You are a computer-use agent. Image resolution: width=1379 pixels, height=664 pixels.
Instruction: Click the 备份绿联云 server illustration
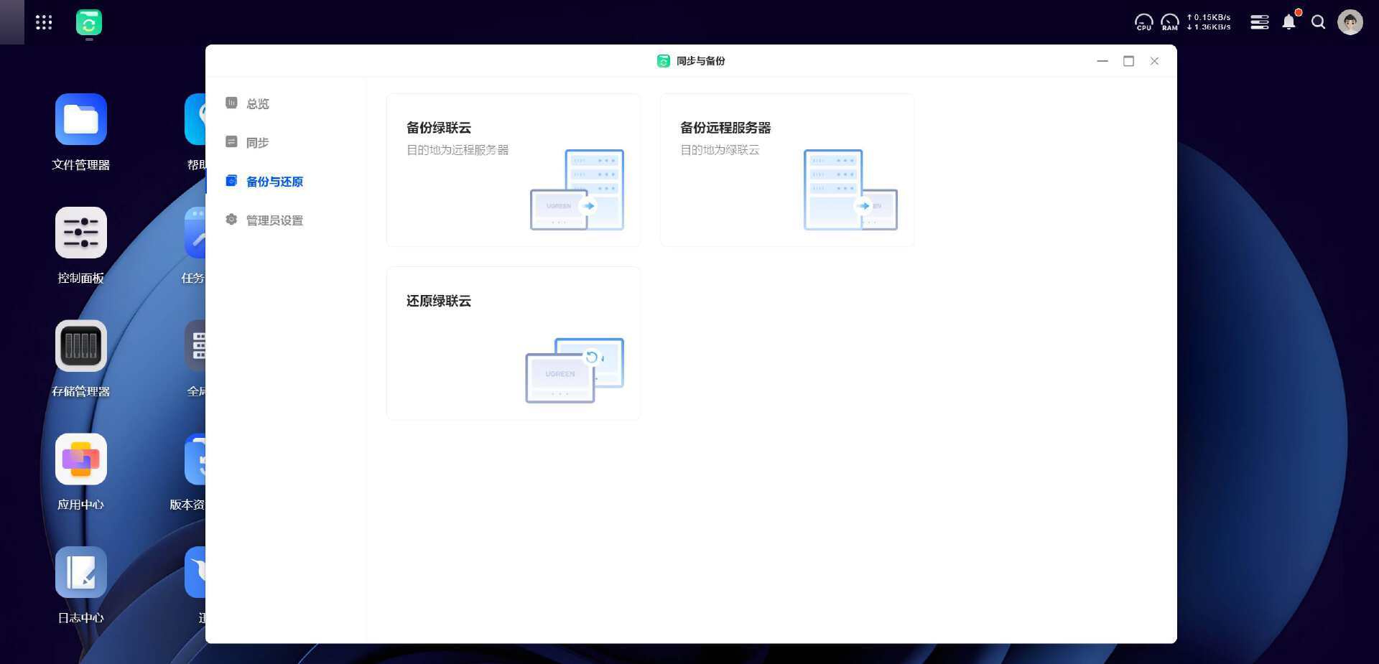click(x=577, y=190)
